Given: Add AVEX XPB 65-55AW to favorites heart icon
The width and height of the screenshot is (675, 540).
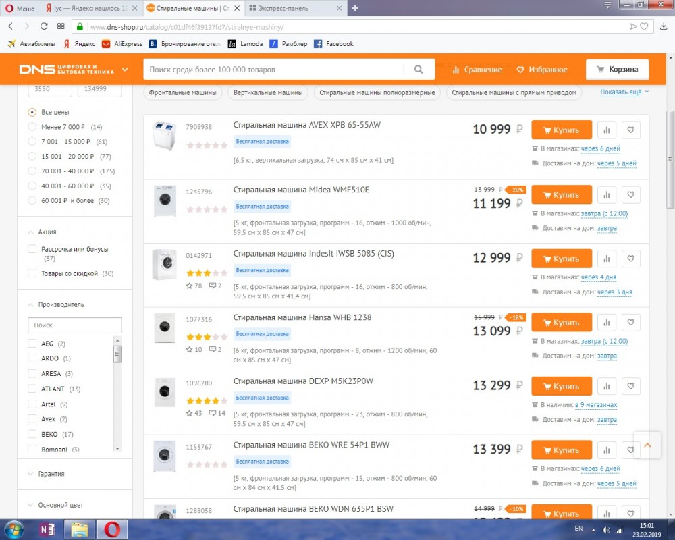Looking at the screenshot, I should pos(630,130).
